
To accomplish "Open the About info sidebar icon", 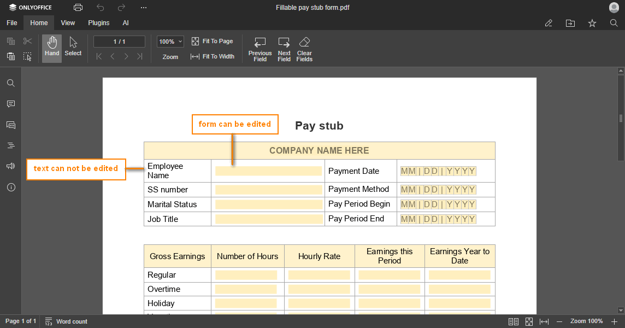I will point(11,187).
